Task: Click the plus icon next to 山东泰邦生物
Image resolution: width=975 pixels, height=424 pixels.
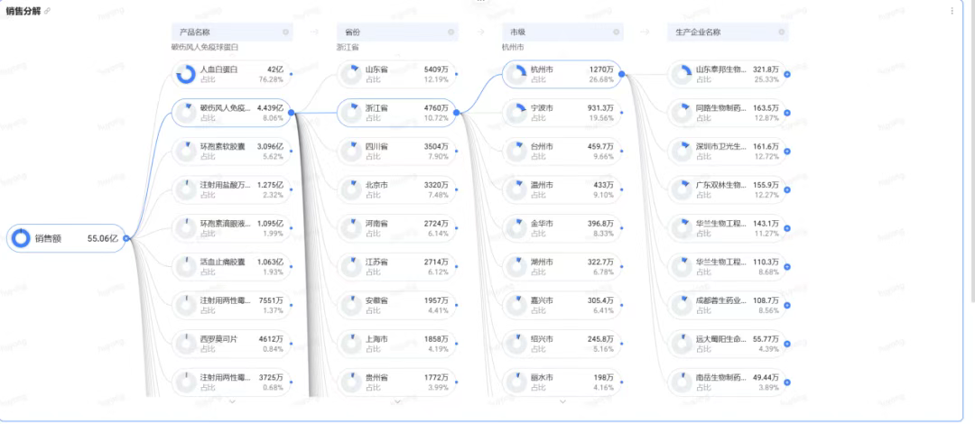Action: [787, 75]
